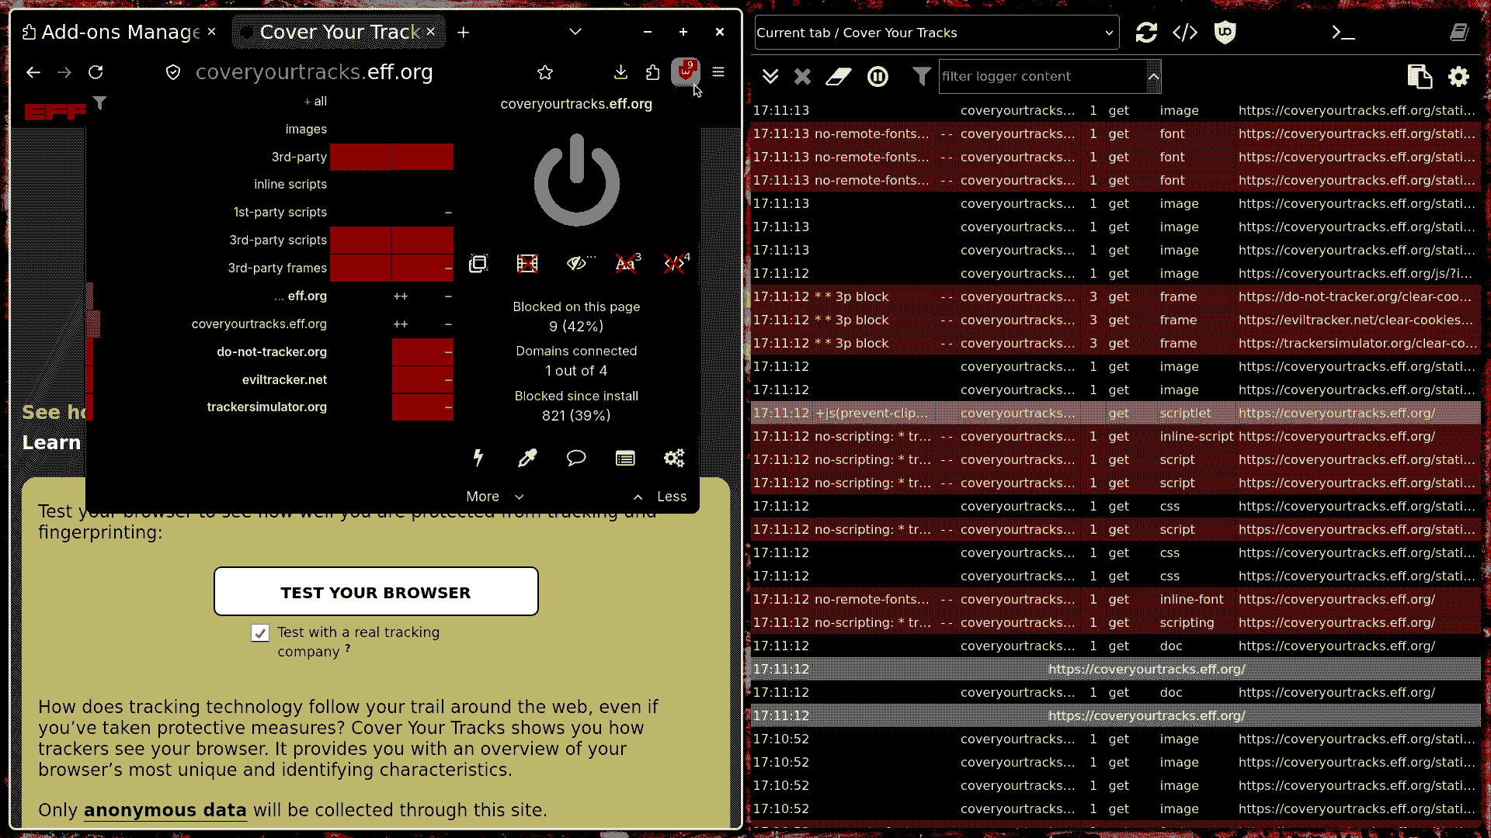This screenshot has height=838, width=1491.
Task: Go back in the browser
Action: pos(33,72)
